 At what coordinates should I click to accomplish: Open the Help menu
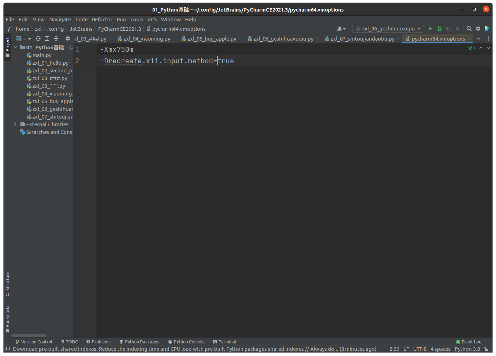191,20
